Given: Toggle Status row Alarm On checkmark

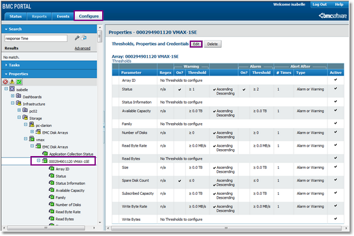Looking at the screenshot, I should coord(244,89).
